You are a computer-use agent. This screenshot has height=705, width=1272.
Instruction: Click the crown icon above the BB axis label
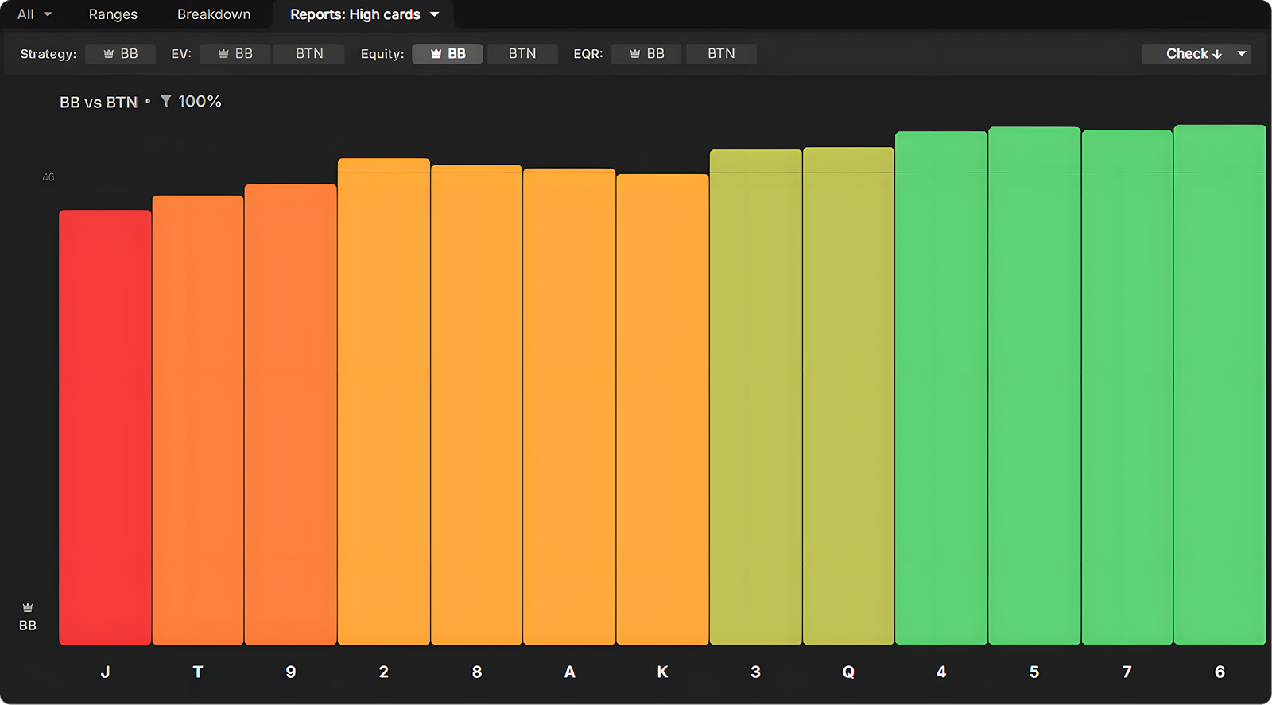tap(28, 607)
